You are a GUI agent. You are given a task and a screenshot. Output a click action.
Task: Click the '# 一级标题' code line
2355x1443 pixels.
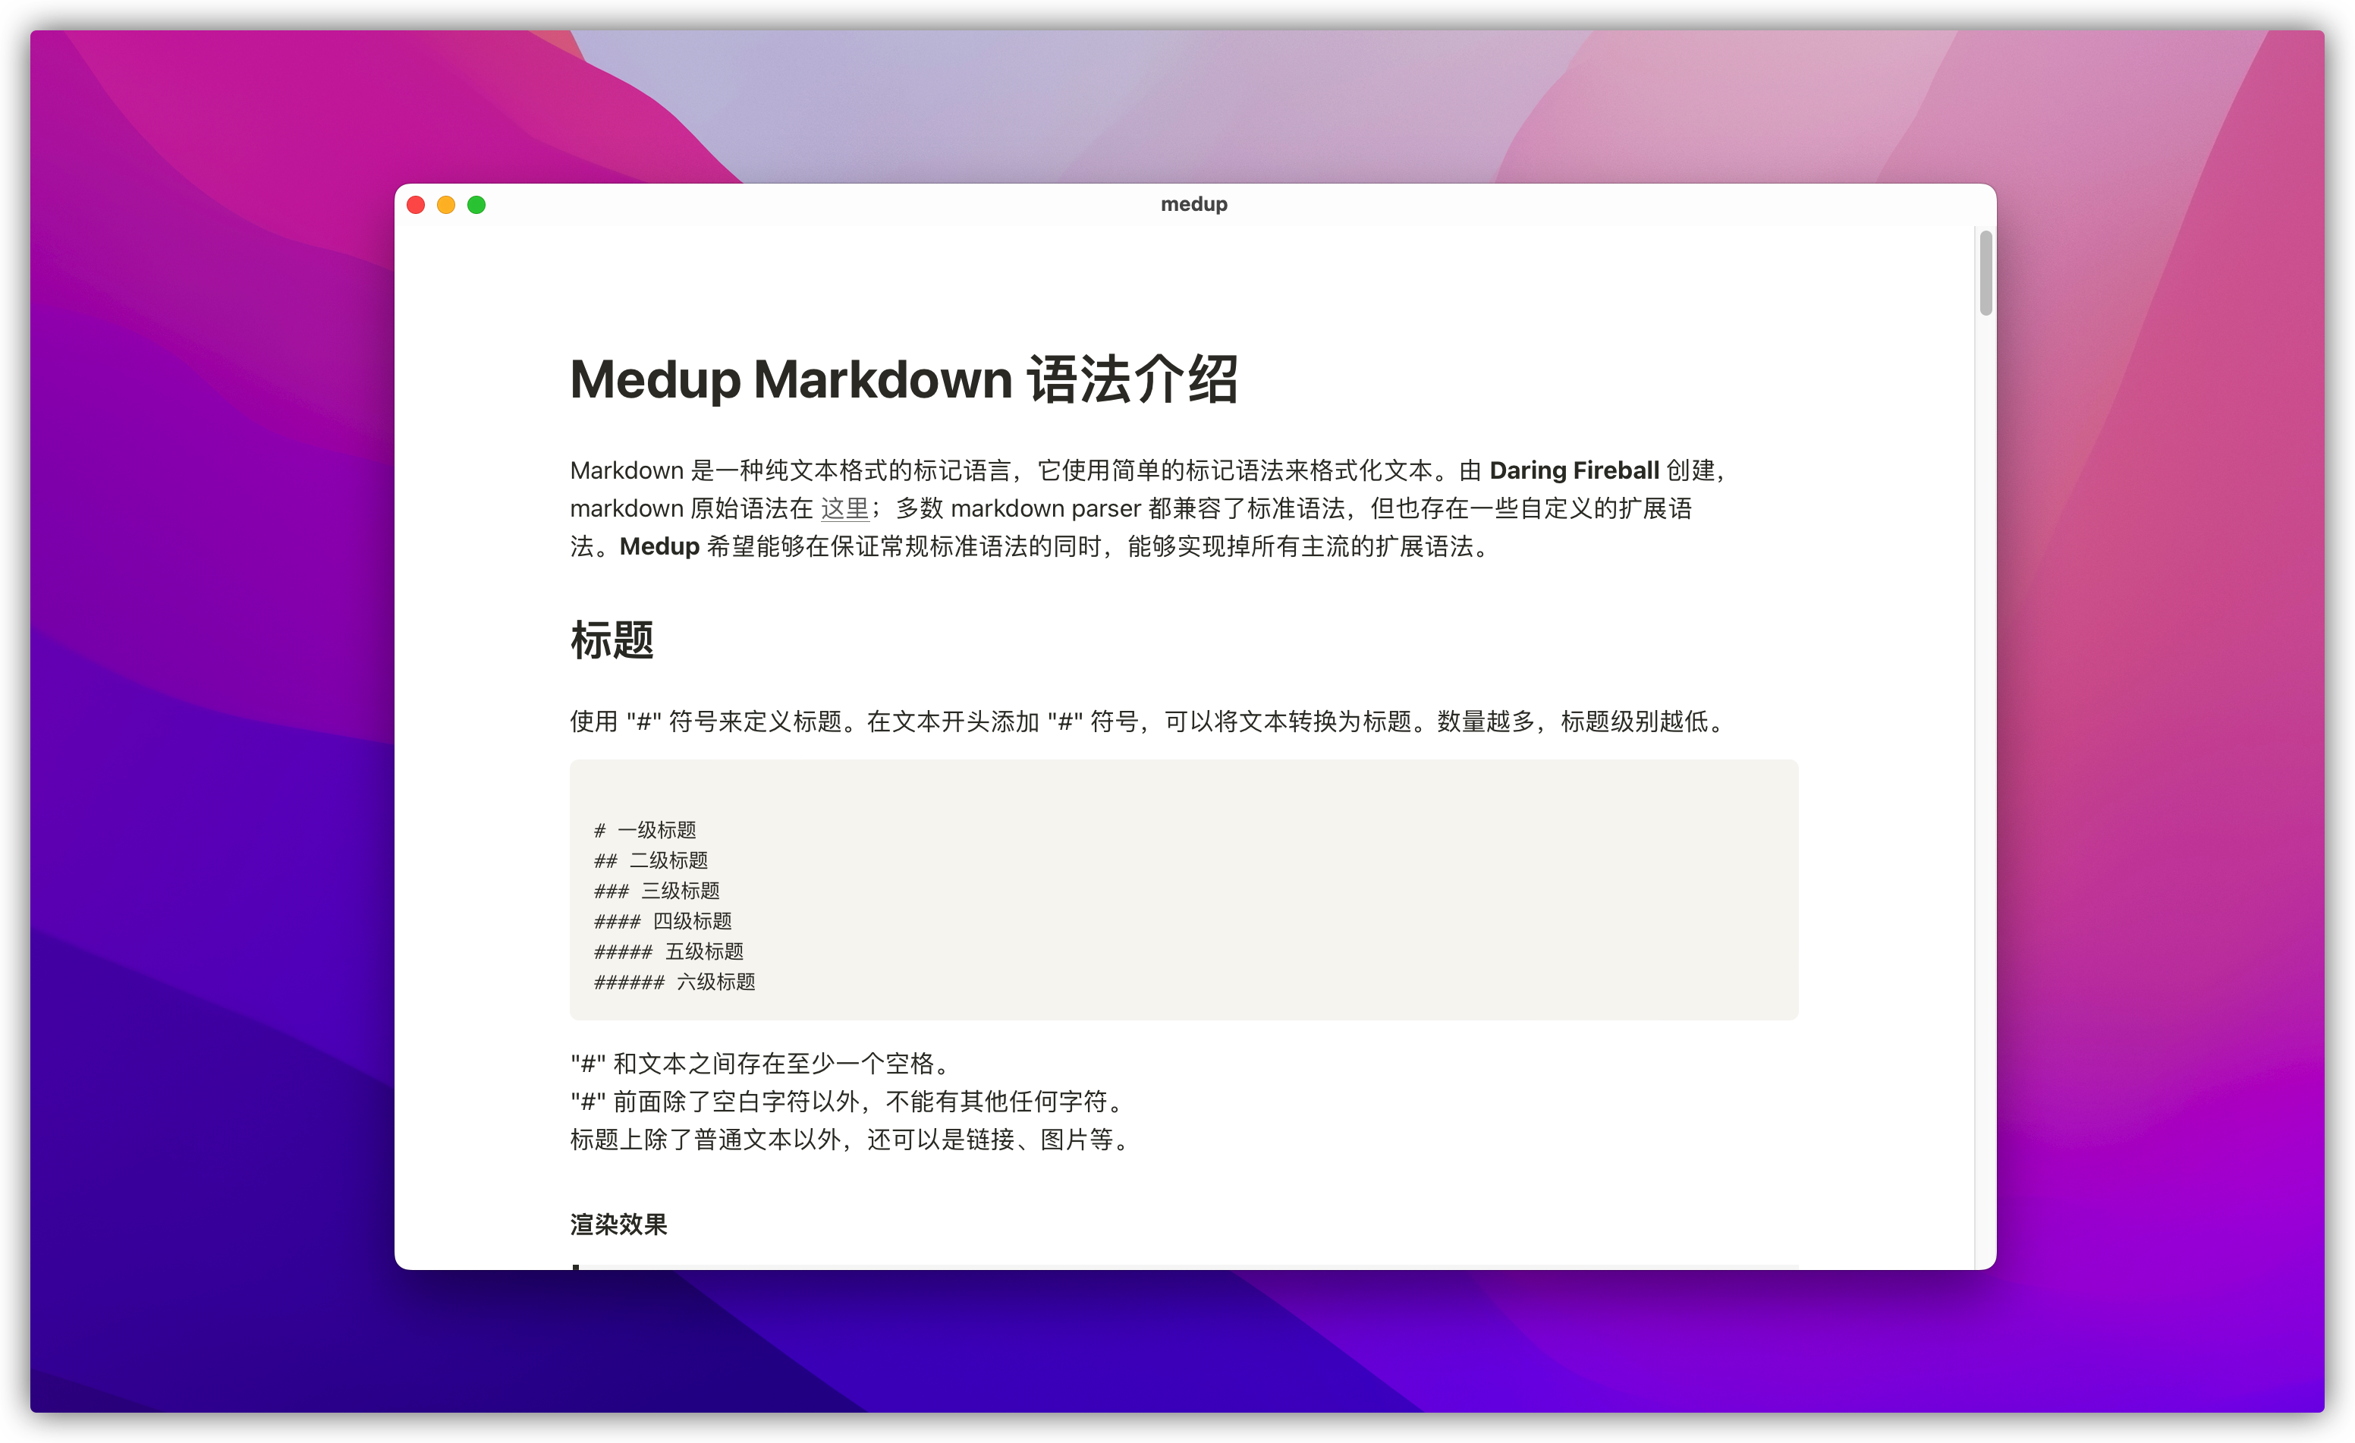[645, 829]
